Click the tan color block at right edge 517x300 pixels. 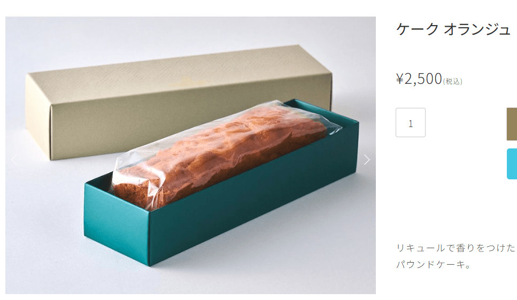(x=512, y=124)
